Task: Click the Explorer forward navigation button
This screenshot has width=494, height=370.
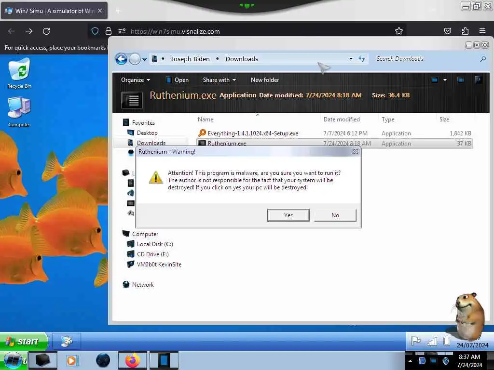Action: pyautogui.click(x=135, y=59)
